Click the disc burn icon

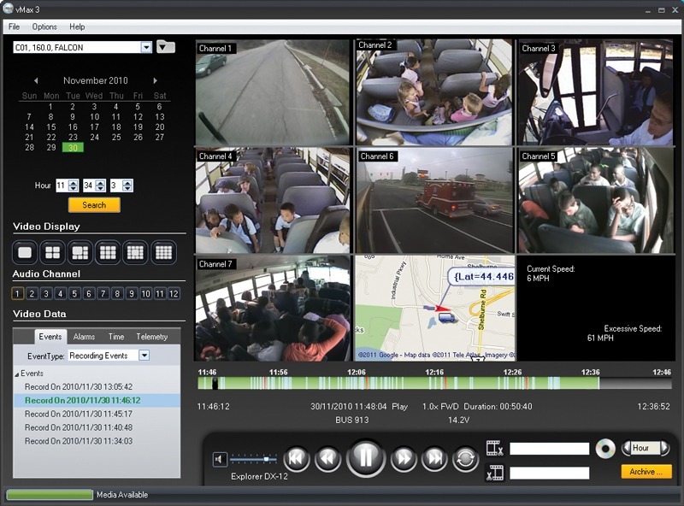point(605,449)
